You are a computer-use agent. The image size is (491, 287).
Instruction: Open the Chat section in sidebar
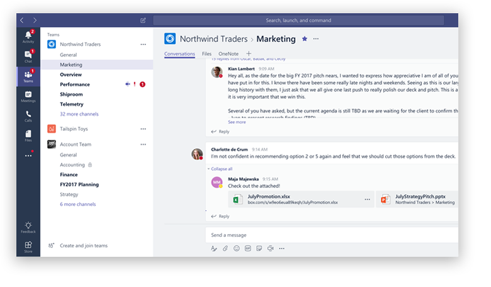tap(28, 57)
